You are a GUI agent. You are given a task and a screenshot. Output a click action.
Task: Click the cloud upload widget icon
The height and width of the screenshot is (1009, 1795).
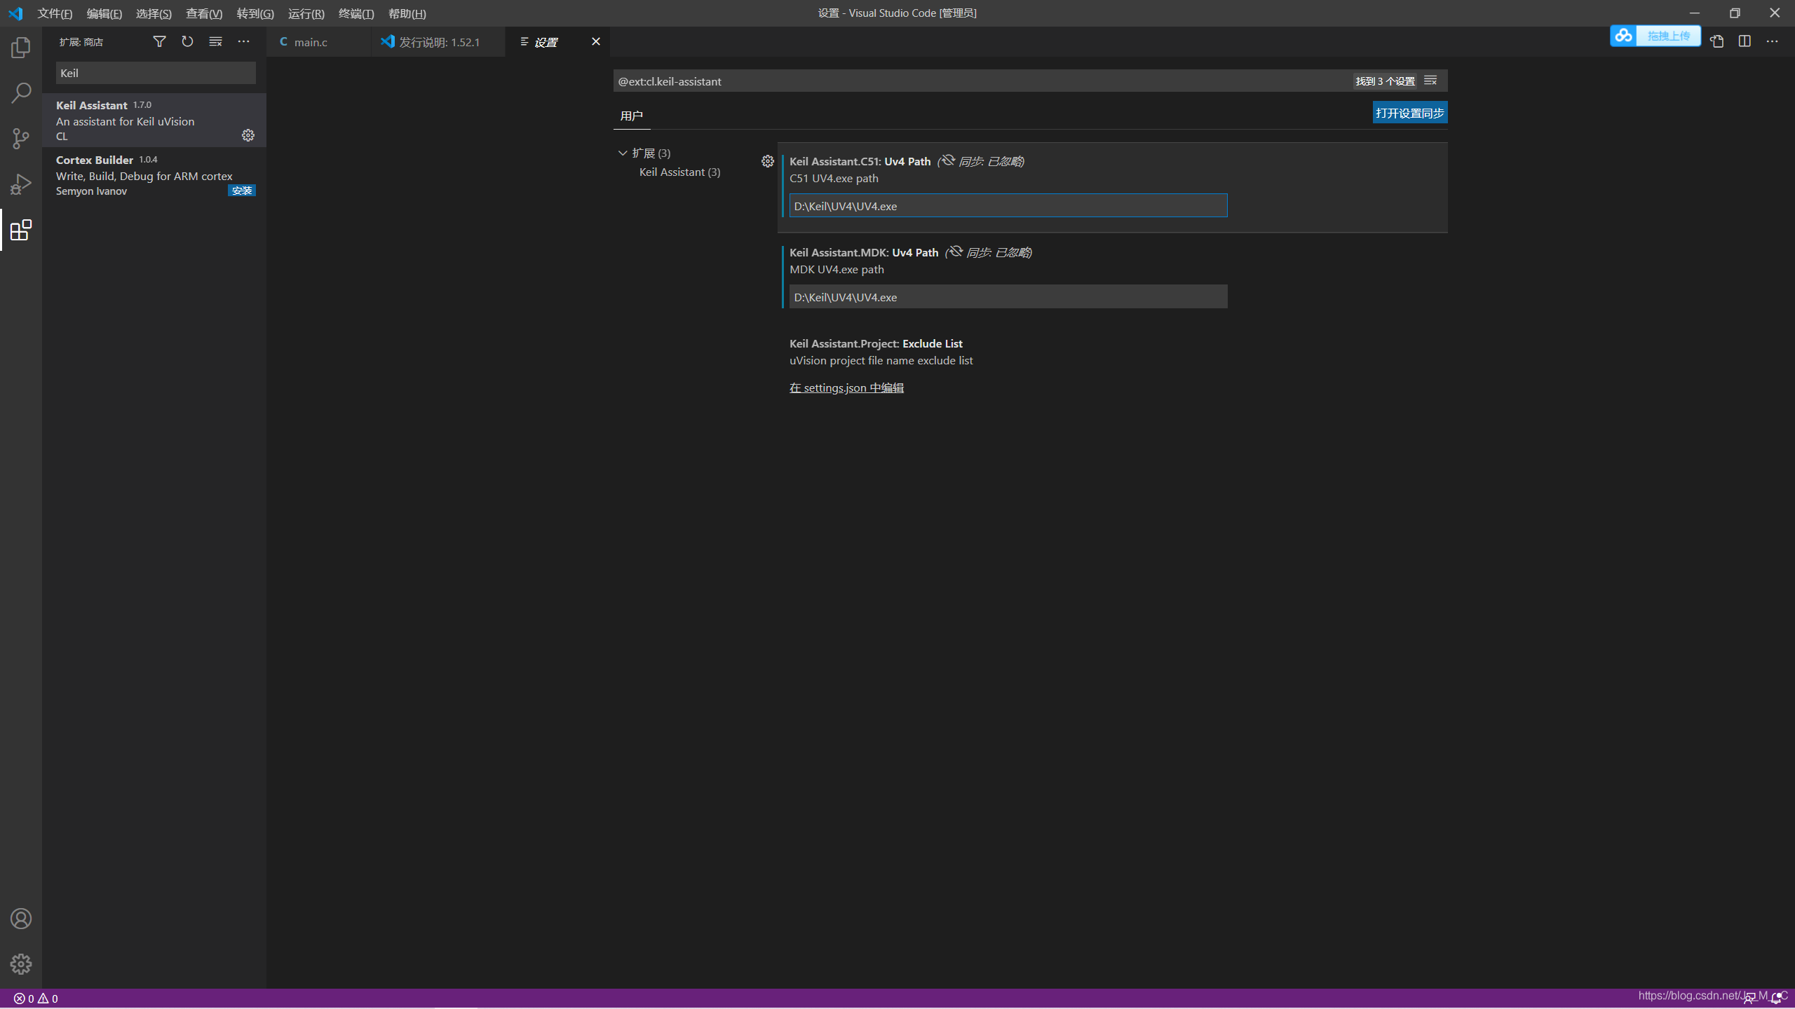pyautogui.click(x=1623, y=36)
